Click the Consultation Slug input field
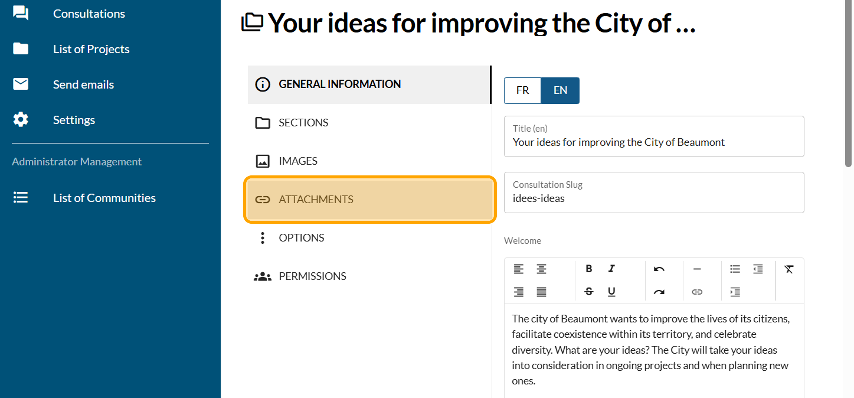The width and height of the screenshot is (854, 398). pyautogui.click(x=654, y=198)
